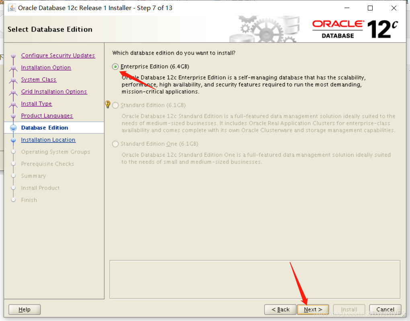
Task: Open Configure Security Updates step
Action: (58, 55)
